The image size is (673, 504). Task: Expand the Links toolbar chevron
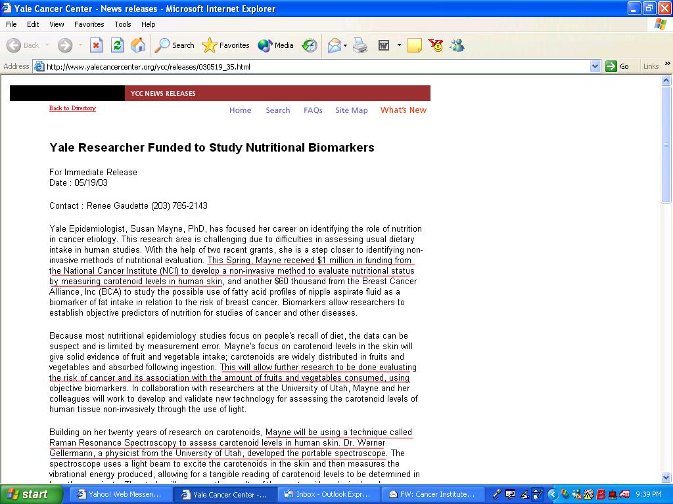(668, 64)
